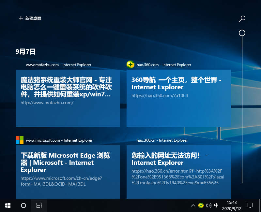This screenshot has height=212, width=261.
Task: Open the 360 Safe icon in system tray
Action: (x=201, y=205)
